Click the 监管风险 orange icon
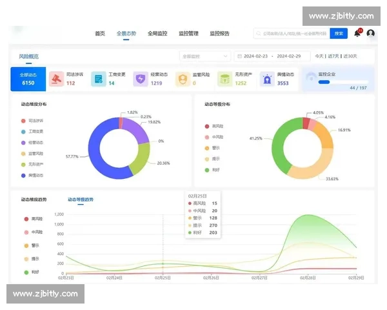 [x=183, y=79]
